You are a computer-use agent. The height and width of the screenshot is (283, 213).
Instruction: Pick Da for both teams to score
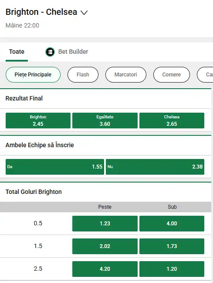pyautogui.click(x=55, y=167)
